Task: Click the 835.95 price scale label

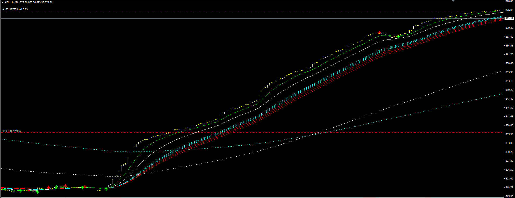Action: [x=509, y=134]
